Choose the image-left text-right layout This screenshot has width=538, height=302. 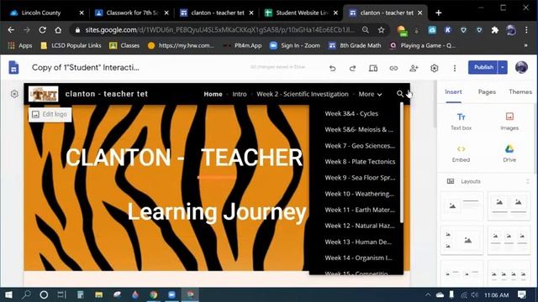click(462, 206)
